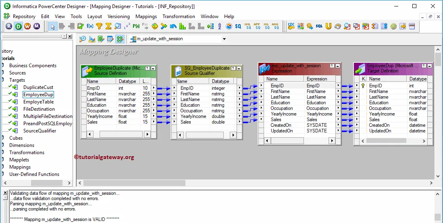This screenshot has width=443, height=223.
Task: Switch to the Designer (D) tool
Action: click(19, 27)
